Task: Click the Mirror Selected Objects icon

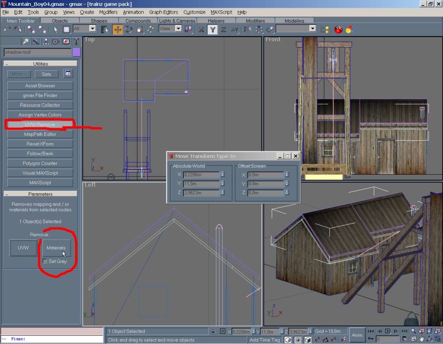Action: click(248, 29)
